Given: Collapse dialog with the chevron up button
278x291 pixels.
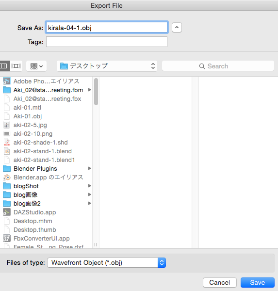Looking at the screenshot, I should click(177, 28).
